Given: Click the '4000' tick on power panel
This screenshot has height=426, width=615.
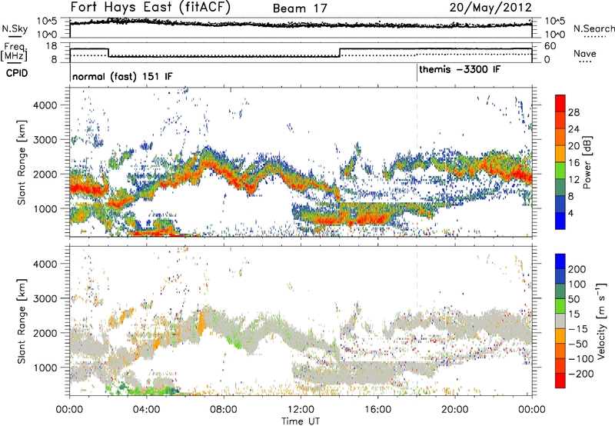Looking at the screenshot, I should point(45,105).
